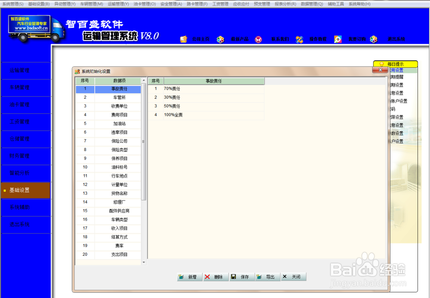Click the 我要订购 magnifier icon

(337, 39)
